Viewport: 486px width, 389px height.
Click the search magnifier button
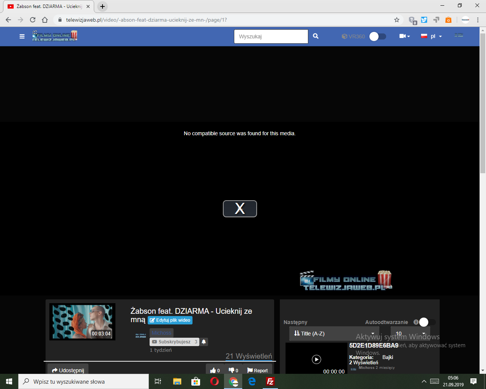click(x=316, y=36)
